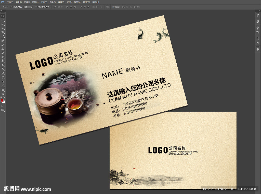Screen dimensions: 261x194
Task: Click Distribute vertical centers button
Action: click(x=85, y=7)
